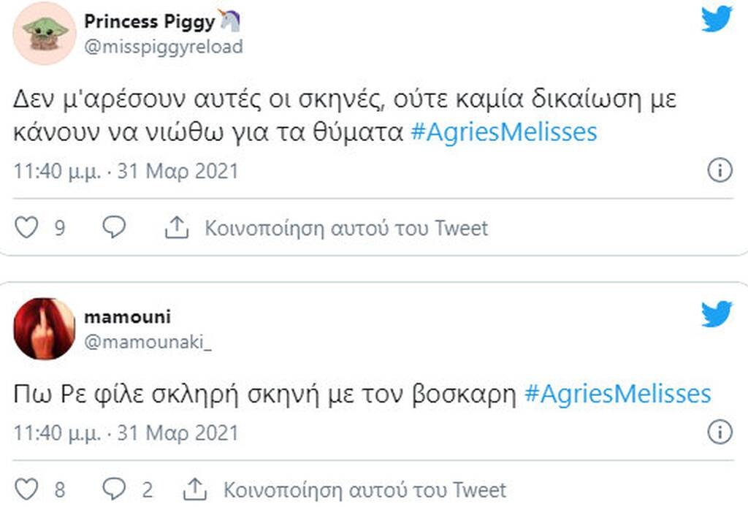
Task: Open info icon on mamouni tweet
Action: (720, 432)
